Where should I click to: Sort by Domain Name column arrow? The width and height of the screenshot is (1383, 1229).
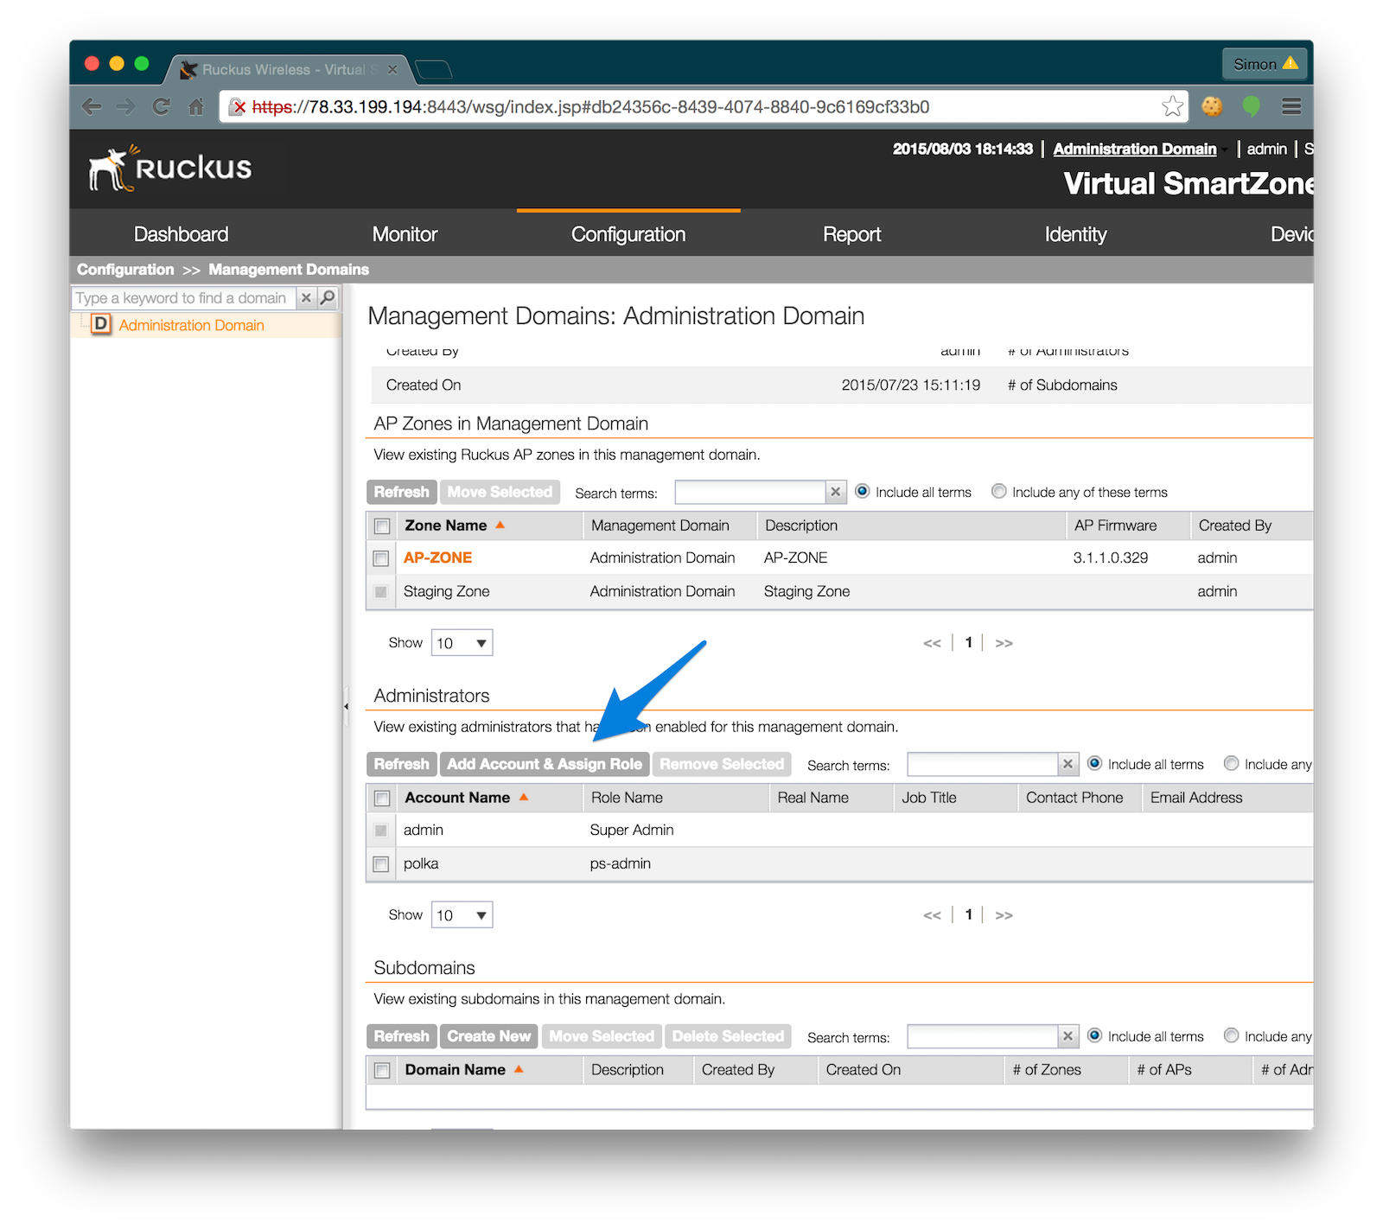(x=519, y=1069)
